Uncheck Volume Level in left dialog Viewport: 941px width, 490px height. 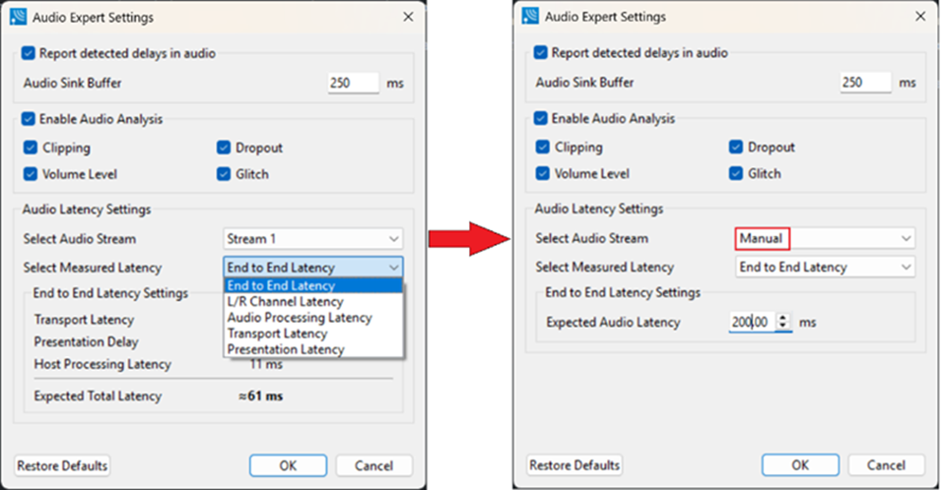coord(31,174)
